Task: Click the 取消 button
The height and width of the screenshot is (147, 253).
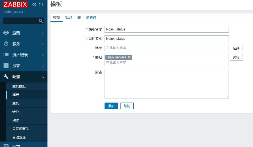Action: (127, 106)
